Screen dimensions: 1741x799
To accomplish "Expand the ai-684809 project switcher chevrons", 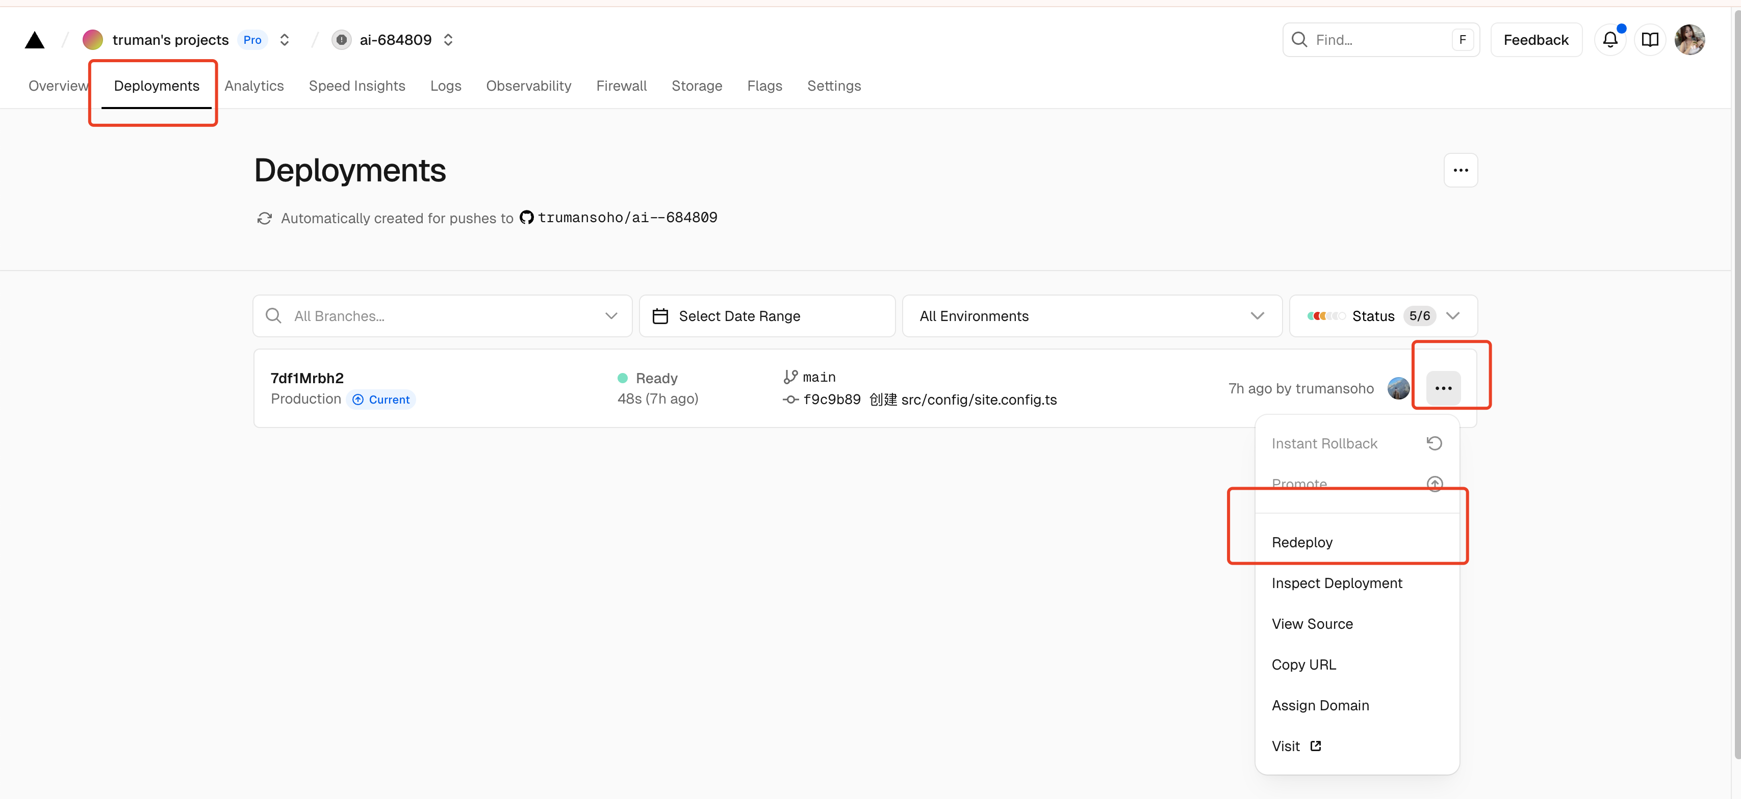I will [x=448, y=40].
